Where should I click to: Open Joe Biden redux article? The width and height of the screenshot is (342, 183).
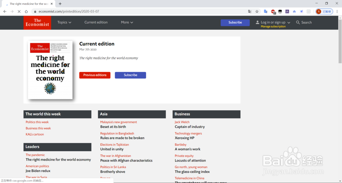click(38, 171)
